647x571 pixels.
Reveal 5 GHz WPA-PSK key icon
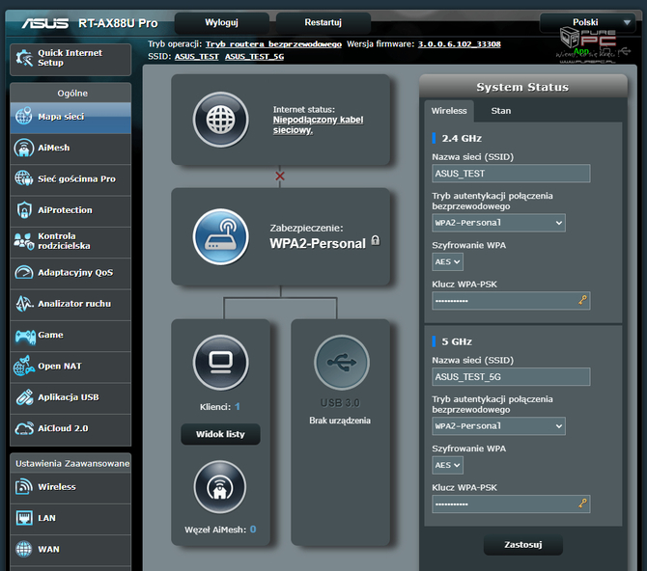click(x=582, y=503)
